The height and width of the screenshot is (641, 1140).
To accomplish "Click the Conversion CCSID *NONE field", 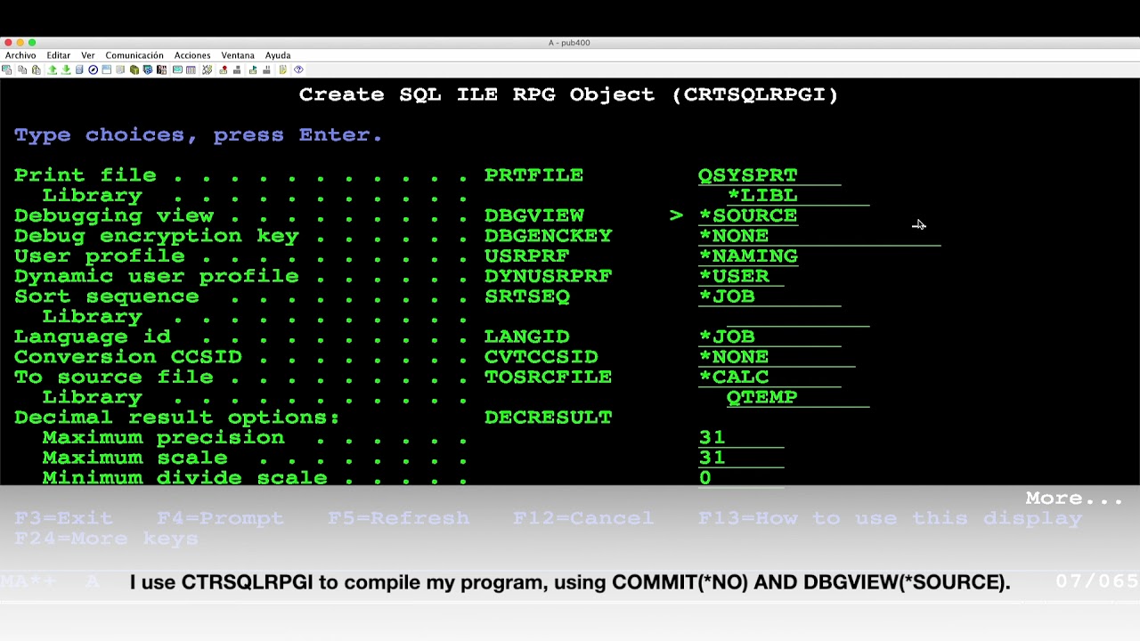I will 777,357.
